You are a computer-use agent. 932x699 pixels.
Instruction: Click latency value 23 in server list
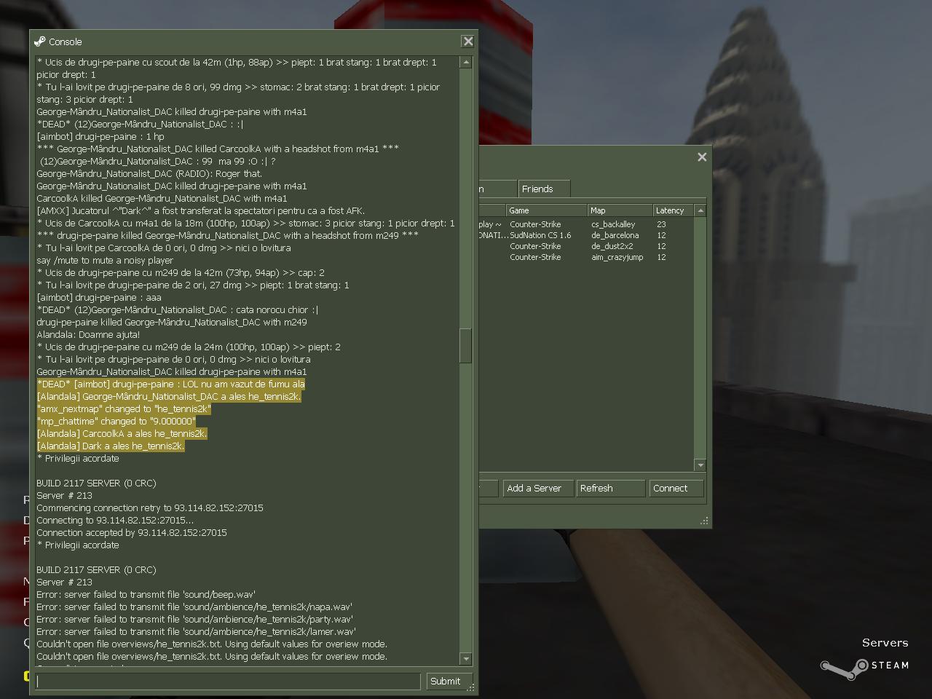point(661,224)
